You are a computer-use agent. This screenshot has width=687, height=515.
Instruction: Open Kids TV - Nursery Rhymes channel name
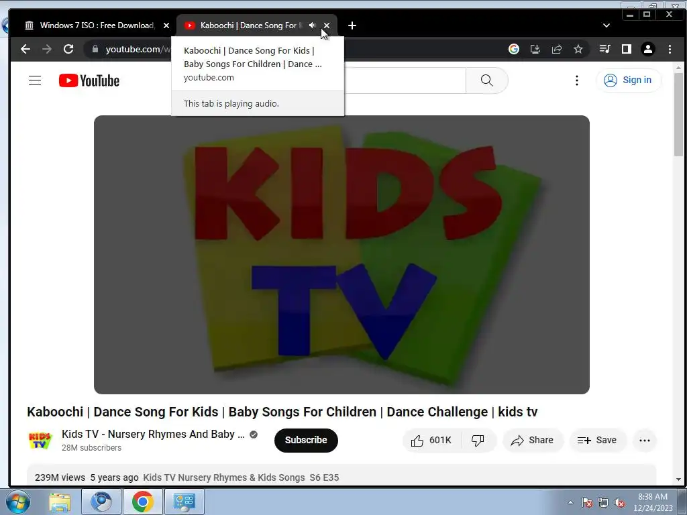[x=153, y=434]
